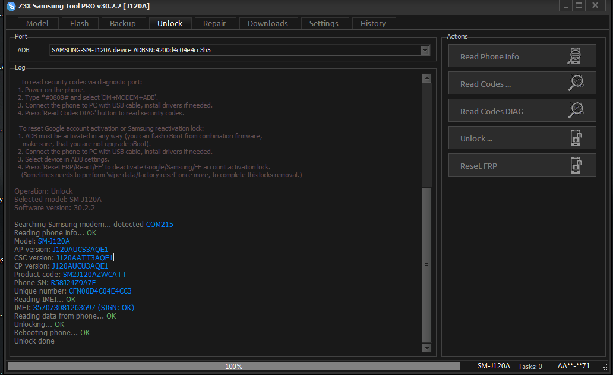Click the Read Phone Info button label
This screenshot has width=613, height=375.
pos(489,56)
